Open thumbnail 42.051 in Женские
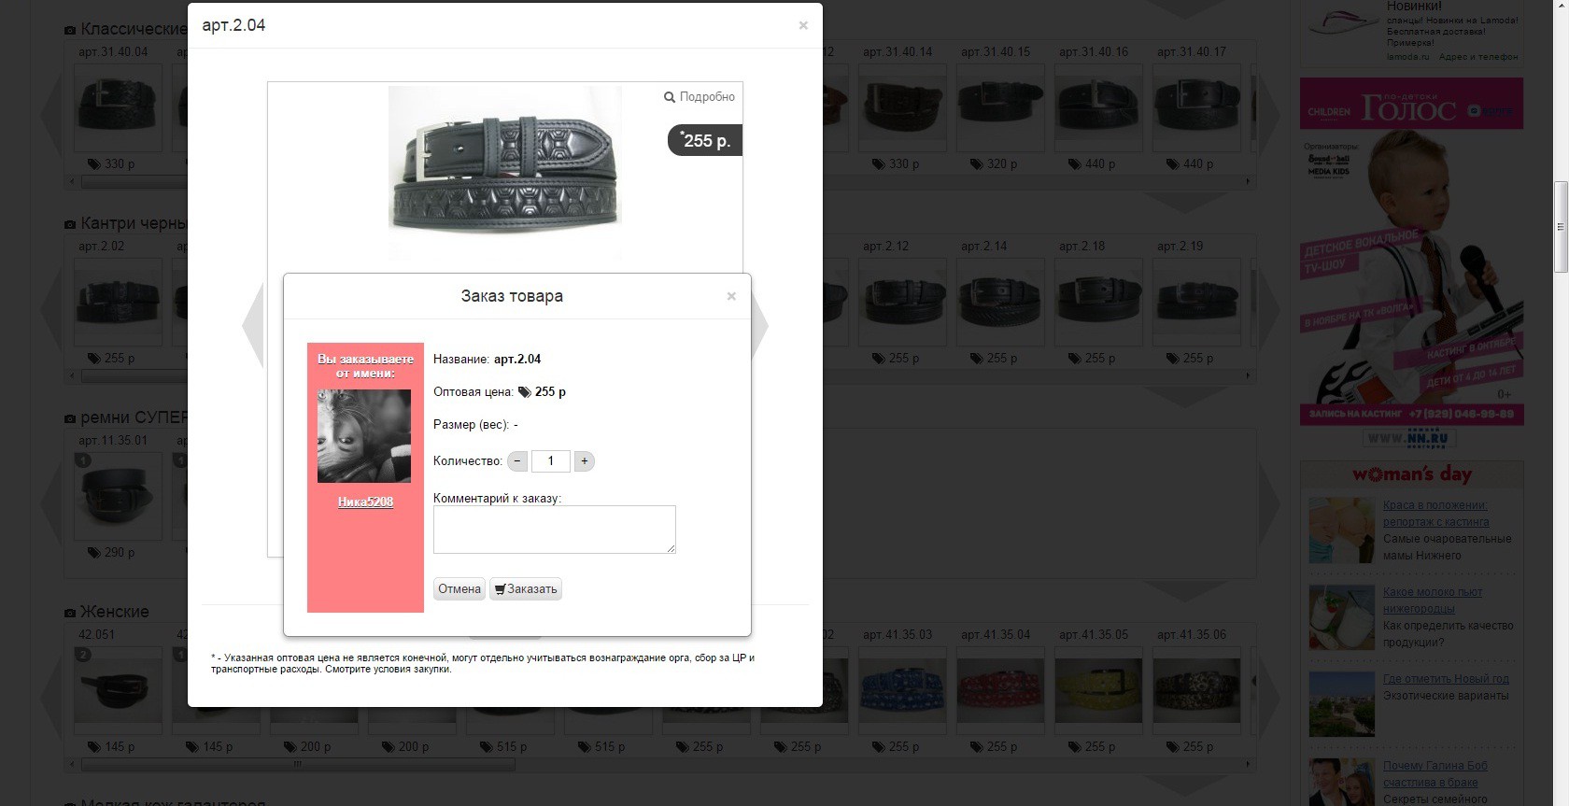This screenshot has width=1569, height=806. pyautogui.click(x=118, y=691)
